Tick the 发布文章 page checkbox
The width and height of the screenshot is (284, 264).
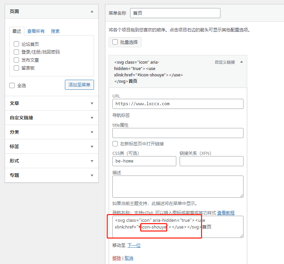[16, 60]
